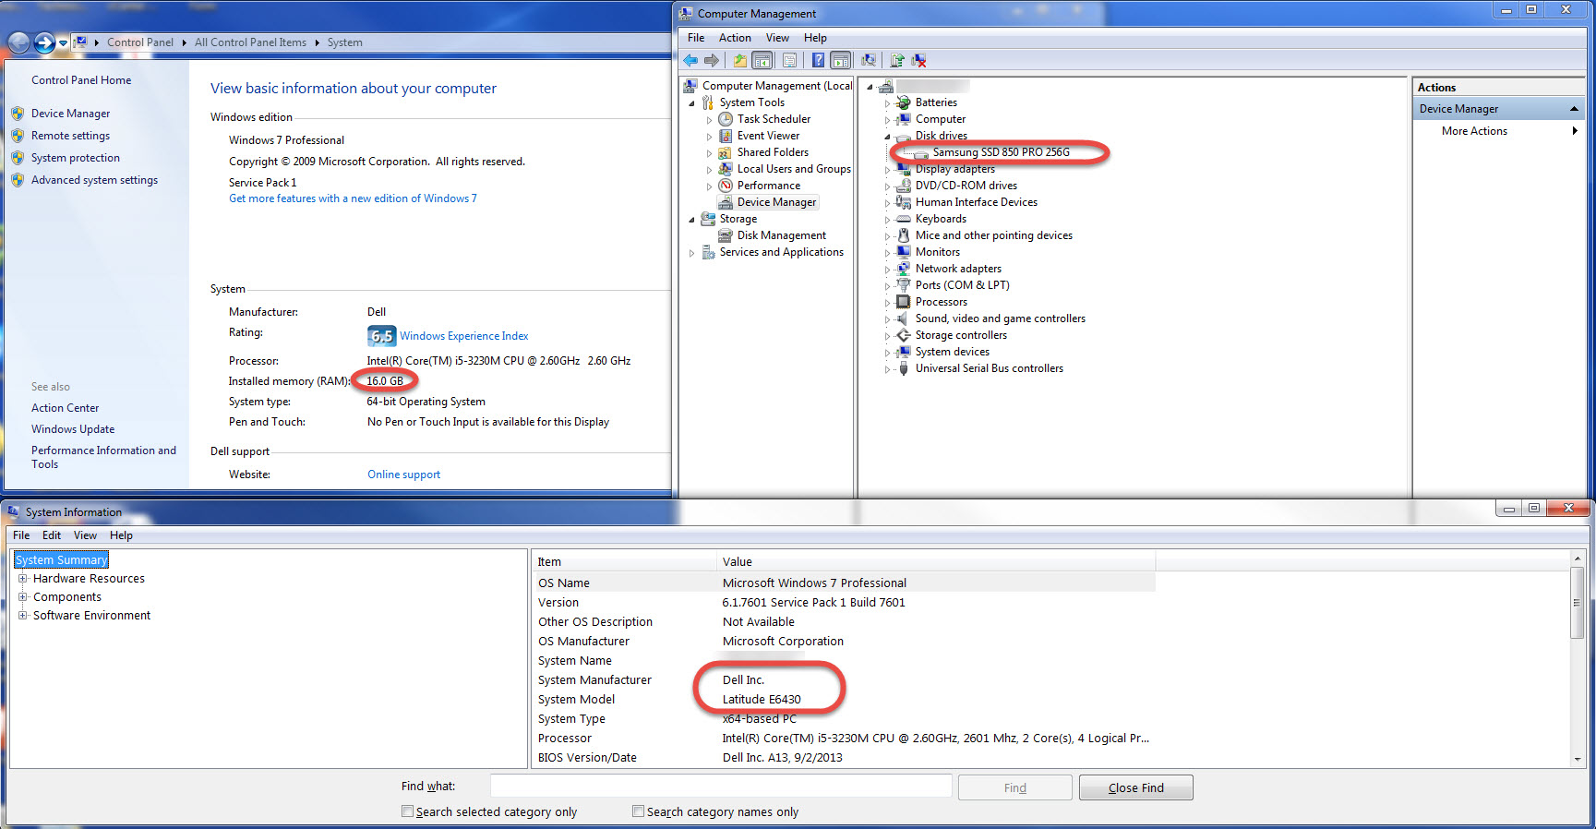Image resolution: width=1596 pixels, height=829 pixels.
Task: Click Windows Update under See also
Action: [73, 429]
